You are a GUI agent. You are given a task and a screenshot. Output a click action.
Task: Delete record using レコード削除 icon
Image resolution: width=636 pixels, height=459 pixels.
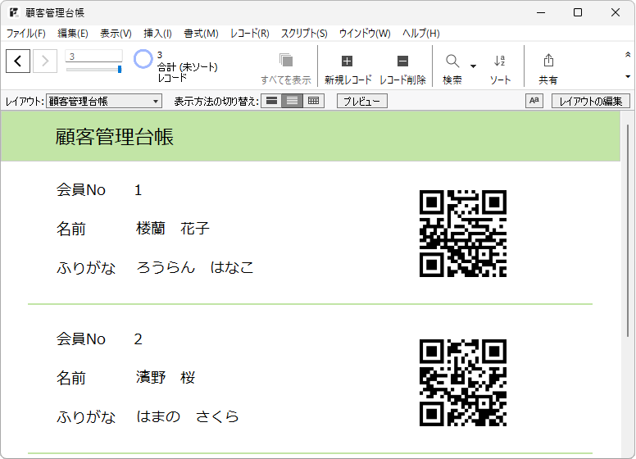402,61
